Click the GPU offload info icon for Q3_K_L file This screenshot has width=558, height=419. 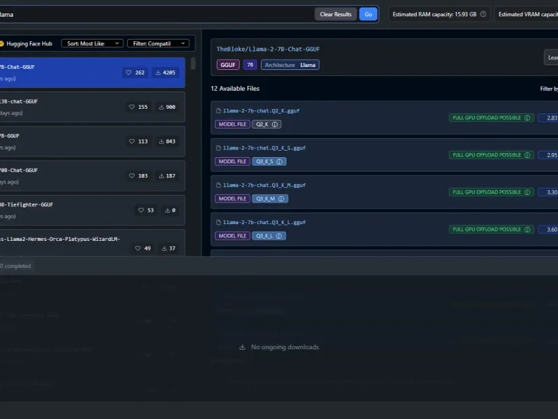pos(527,230)
